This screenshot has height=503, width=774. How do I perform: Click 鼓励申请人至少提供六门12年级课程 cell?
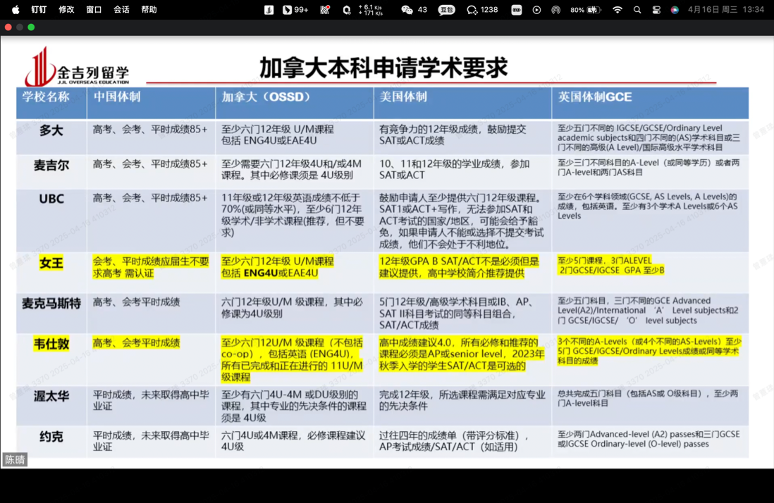pos(462,221)
